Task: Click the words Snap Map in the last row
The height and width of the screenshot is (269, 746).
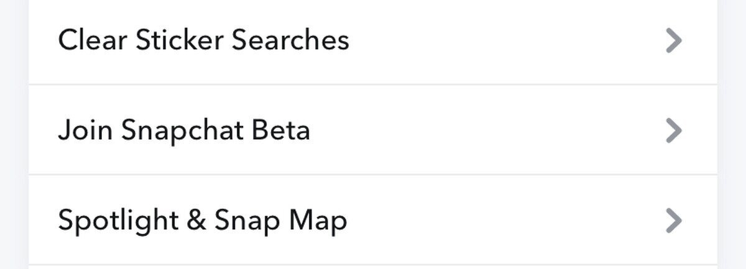Action: (x=281, y=221)
